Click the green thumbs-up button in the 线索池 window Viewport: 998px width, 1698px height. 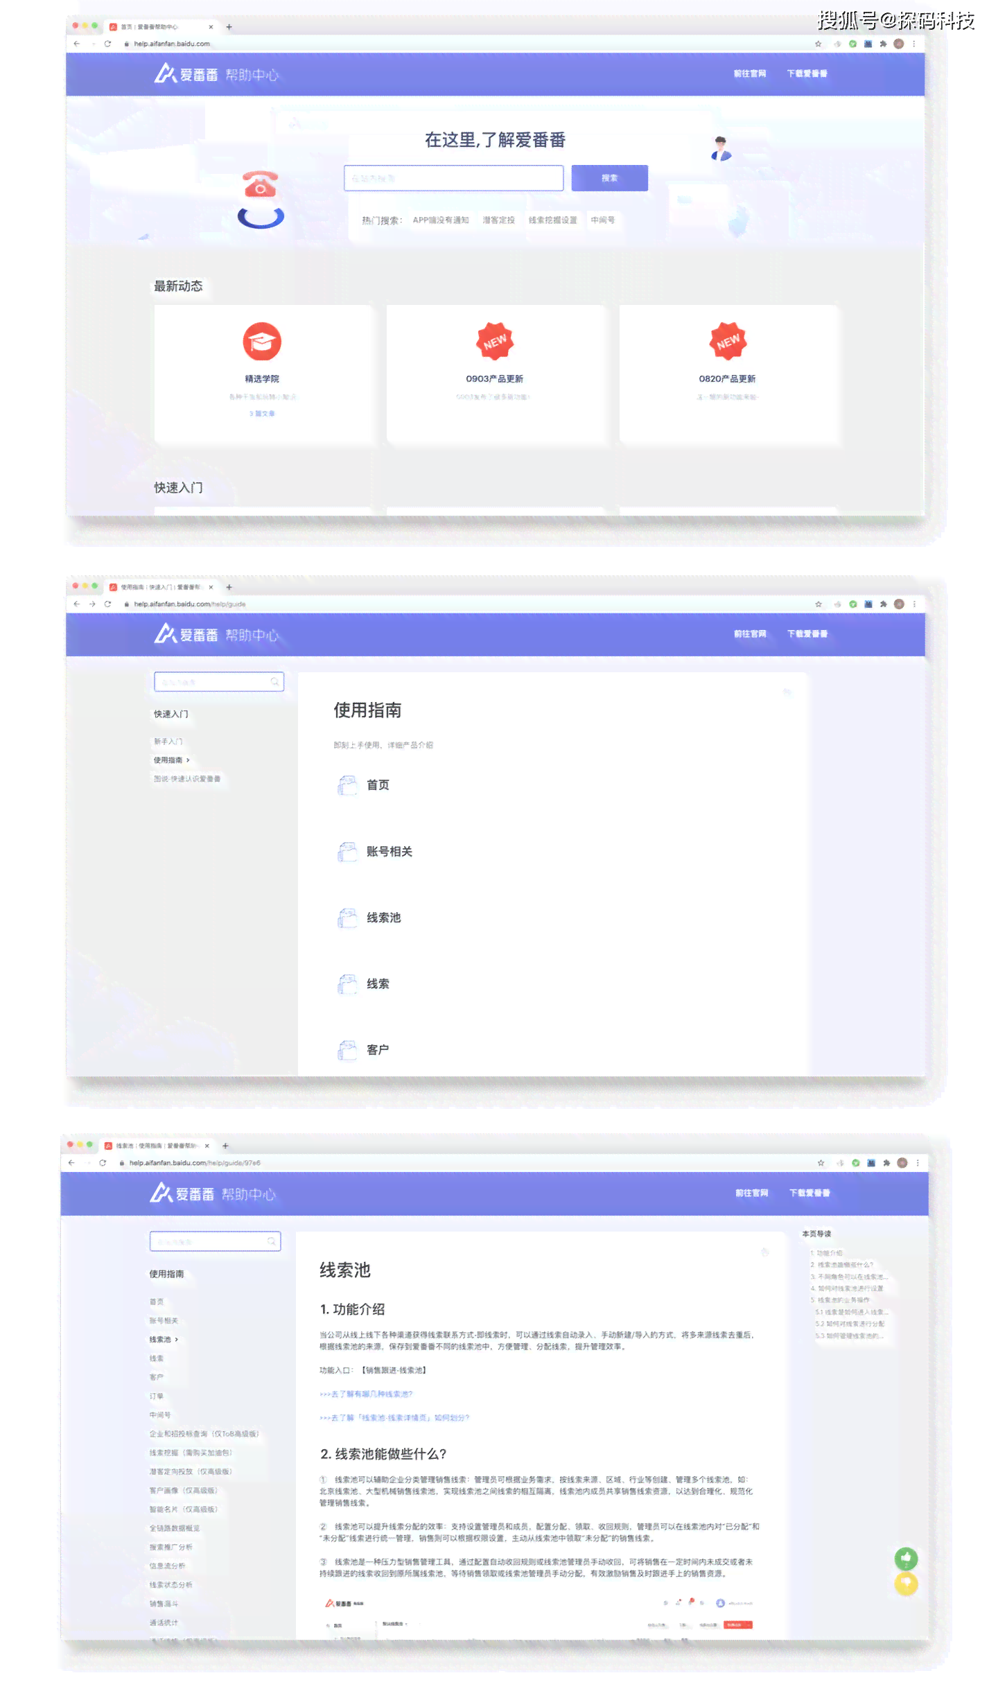pyautogui.click(x=906, y=1559)
